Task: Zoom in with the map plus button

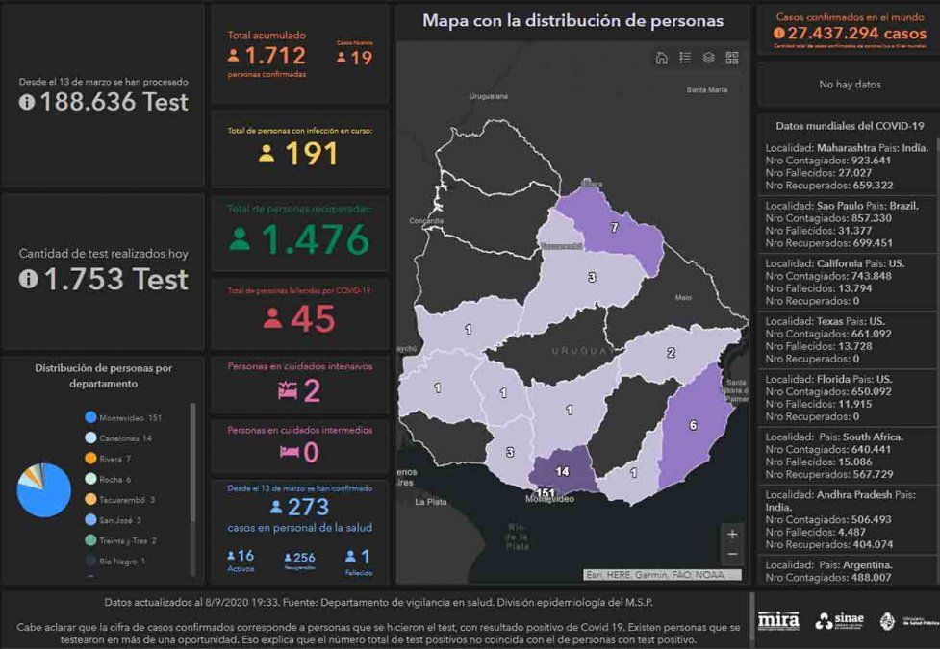Action: pyautogui.click(x=732, y=535)
